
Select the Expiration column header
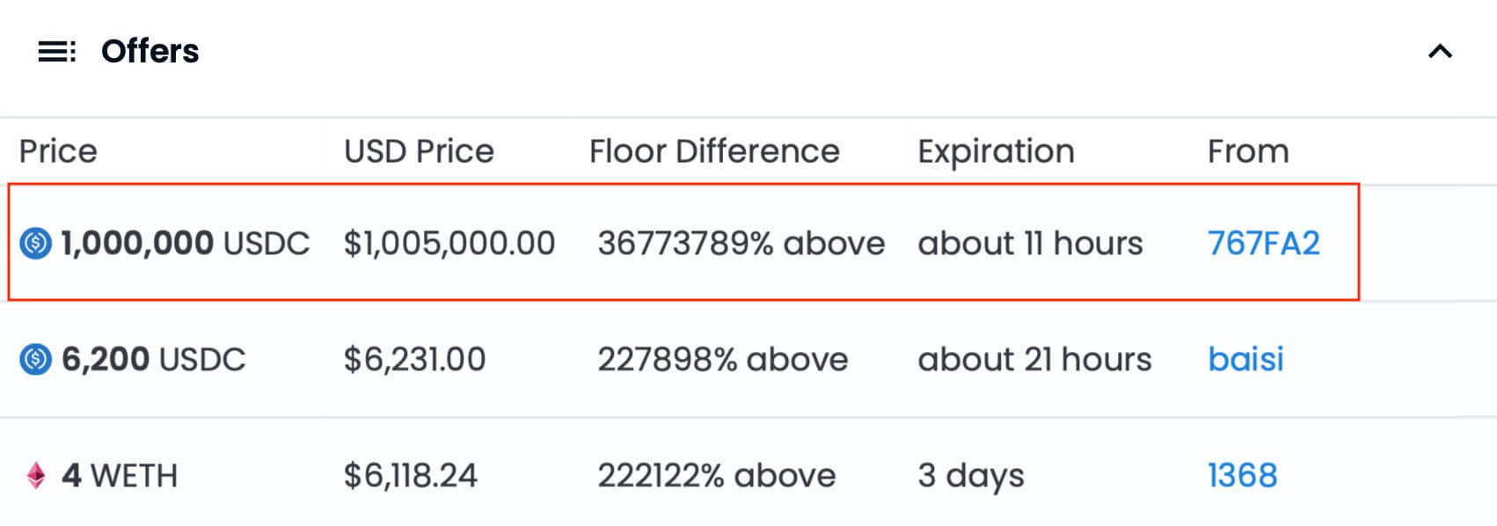pyautogui.click(x=996, y=151)
